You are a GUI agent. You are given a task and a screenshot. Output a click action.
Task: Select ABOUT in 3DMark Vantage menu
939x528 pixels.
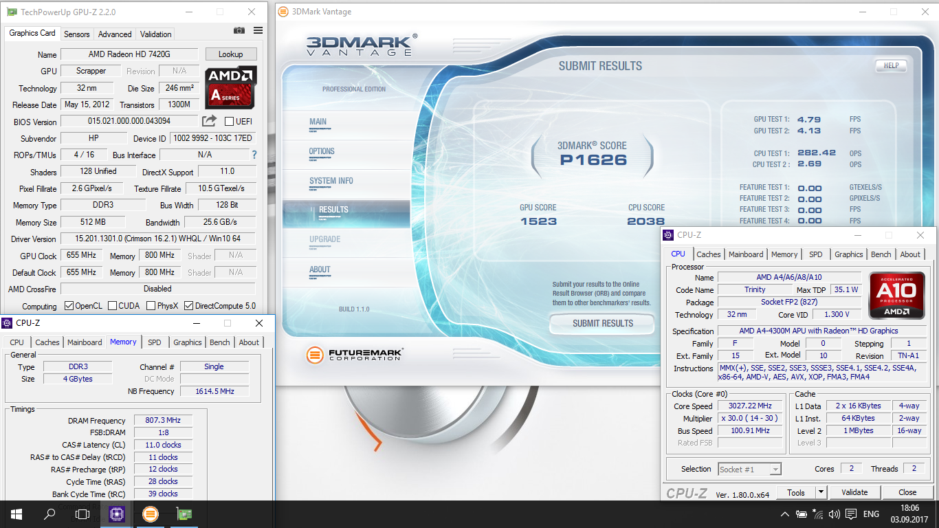(320, 269)
